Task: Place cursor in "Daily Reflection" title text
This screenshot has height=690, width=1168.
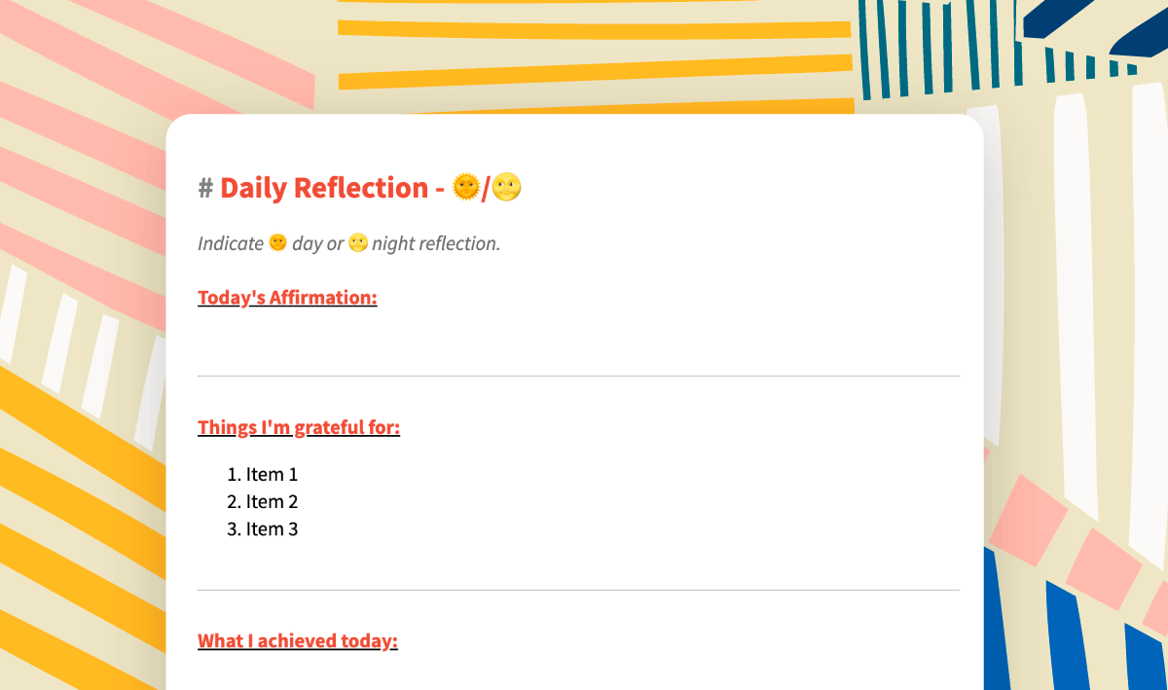Action: click(x=323, y=188)
